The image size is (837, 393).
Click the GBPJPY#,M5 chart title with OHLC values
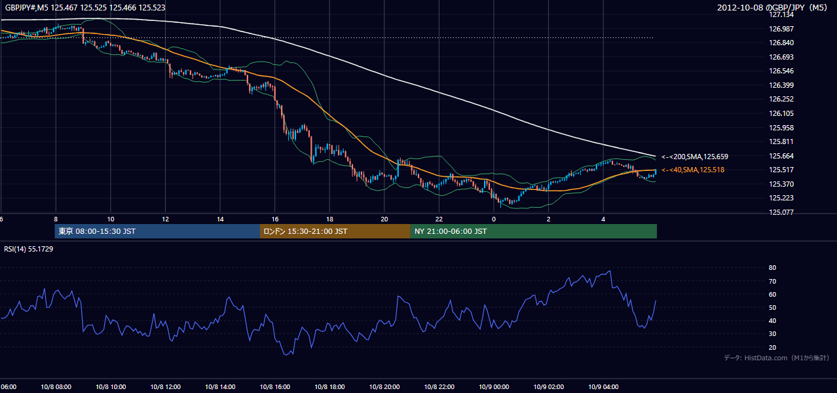85,8
